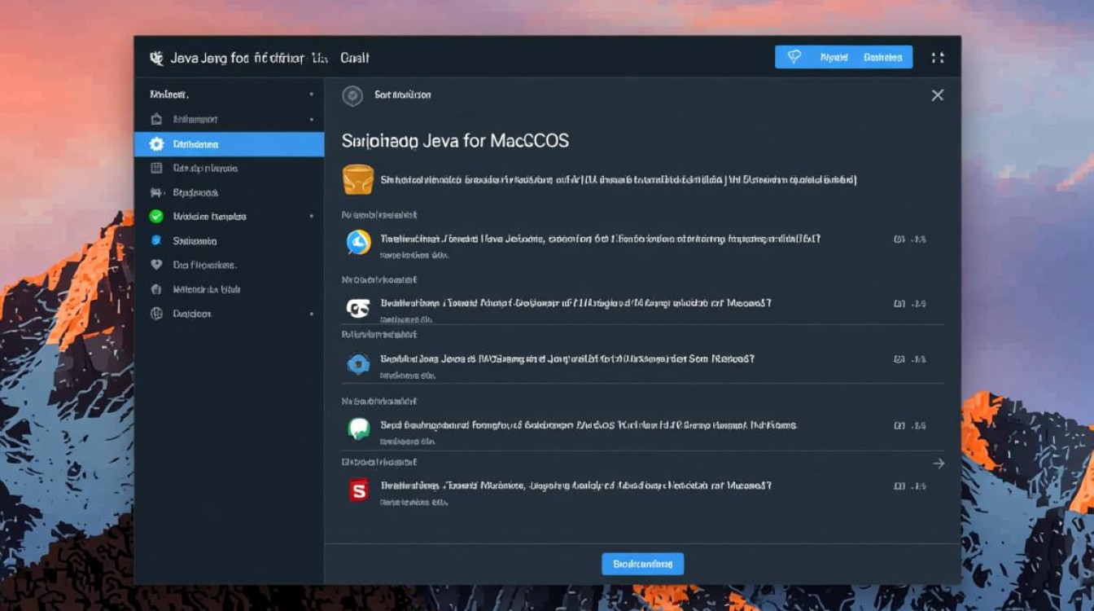Click the rightmost blue button in the titlebar
The width and height of the screenshot is (1094, 611).
(x=883, y=57)
